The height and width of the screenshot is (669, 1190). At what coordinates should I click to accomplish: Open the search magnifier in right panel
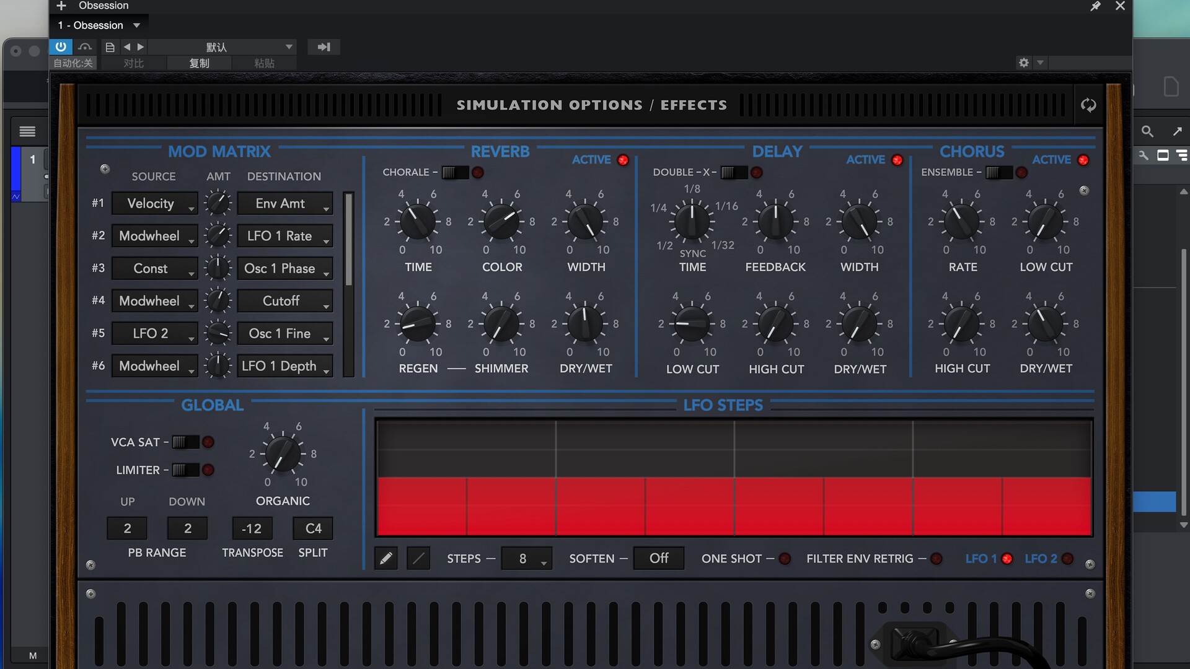point(1147,131)
